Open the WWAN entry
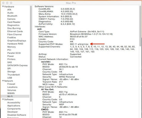 click(x=11, y=93)
